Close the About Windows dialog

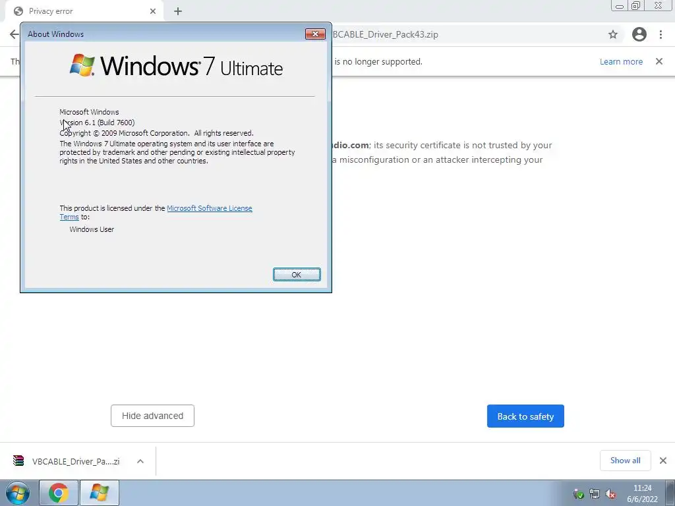(315, 34)
